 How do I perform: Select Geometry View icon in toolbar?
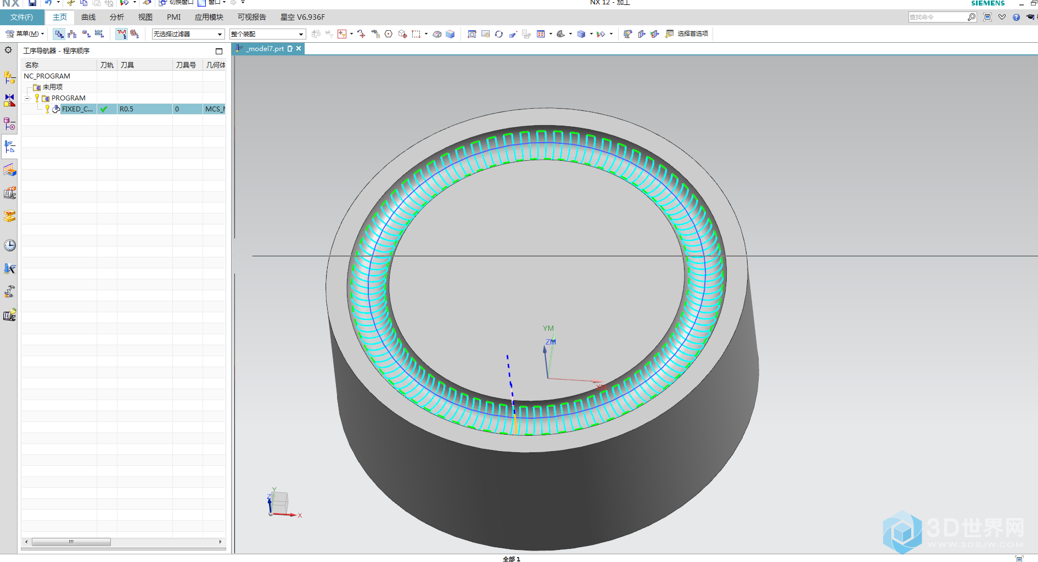(86, 34)
